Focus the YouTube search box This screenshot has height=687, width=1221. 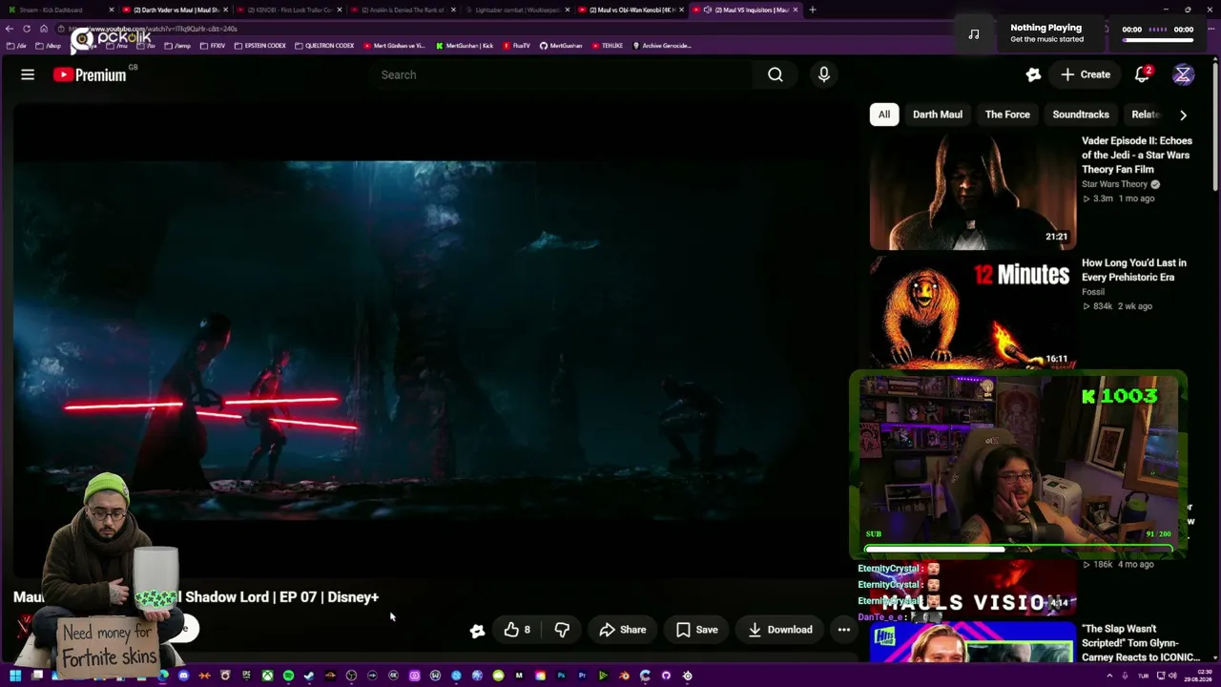pyautogui.click(x=563, y=74)
